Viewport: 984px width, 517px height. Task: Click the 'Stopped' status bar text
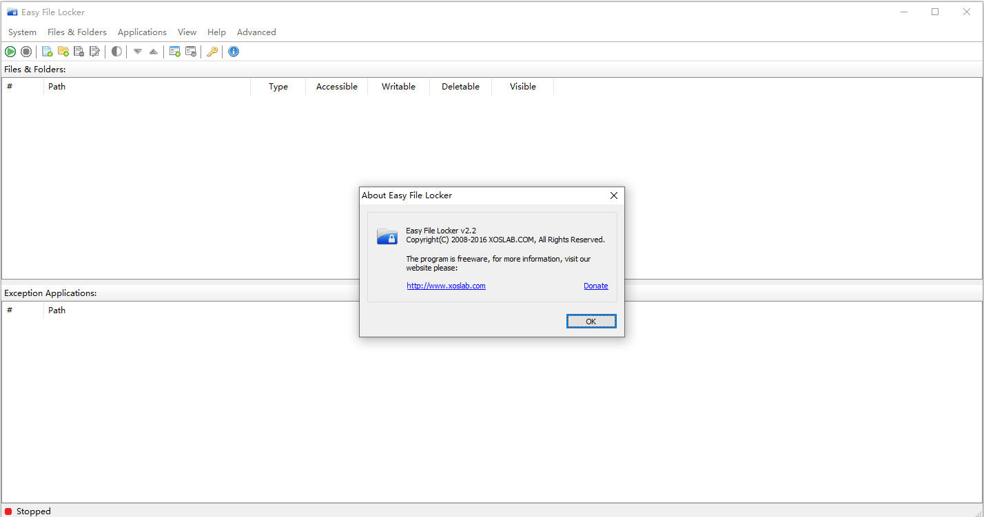pyautogui.click(x=34, y=511)
